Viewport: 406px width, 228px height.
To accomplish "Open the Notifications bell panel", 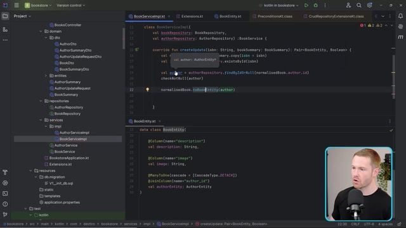I will 400,16.
